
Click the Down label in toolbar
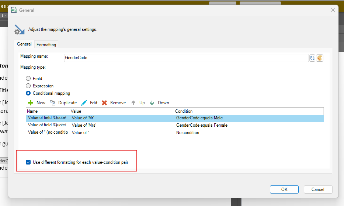[163, 103]
